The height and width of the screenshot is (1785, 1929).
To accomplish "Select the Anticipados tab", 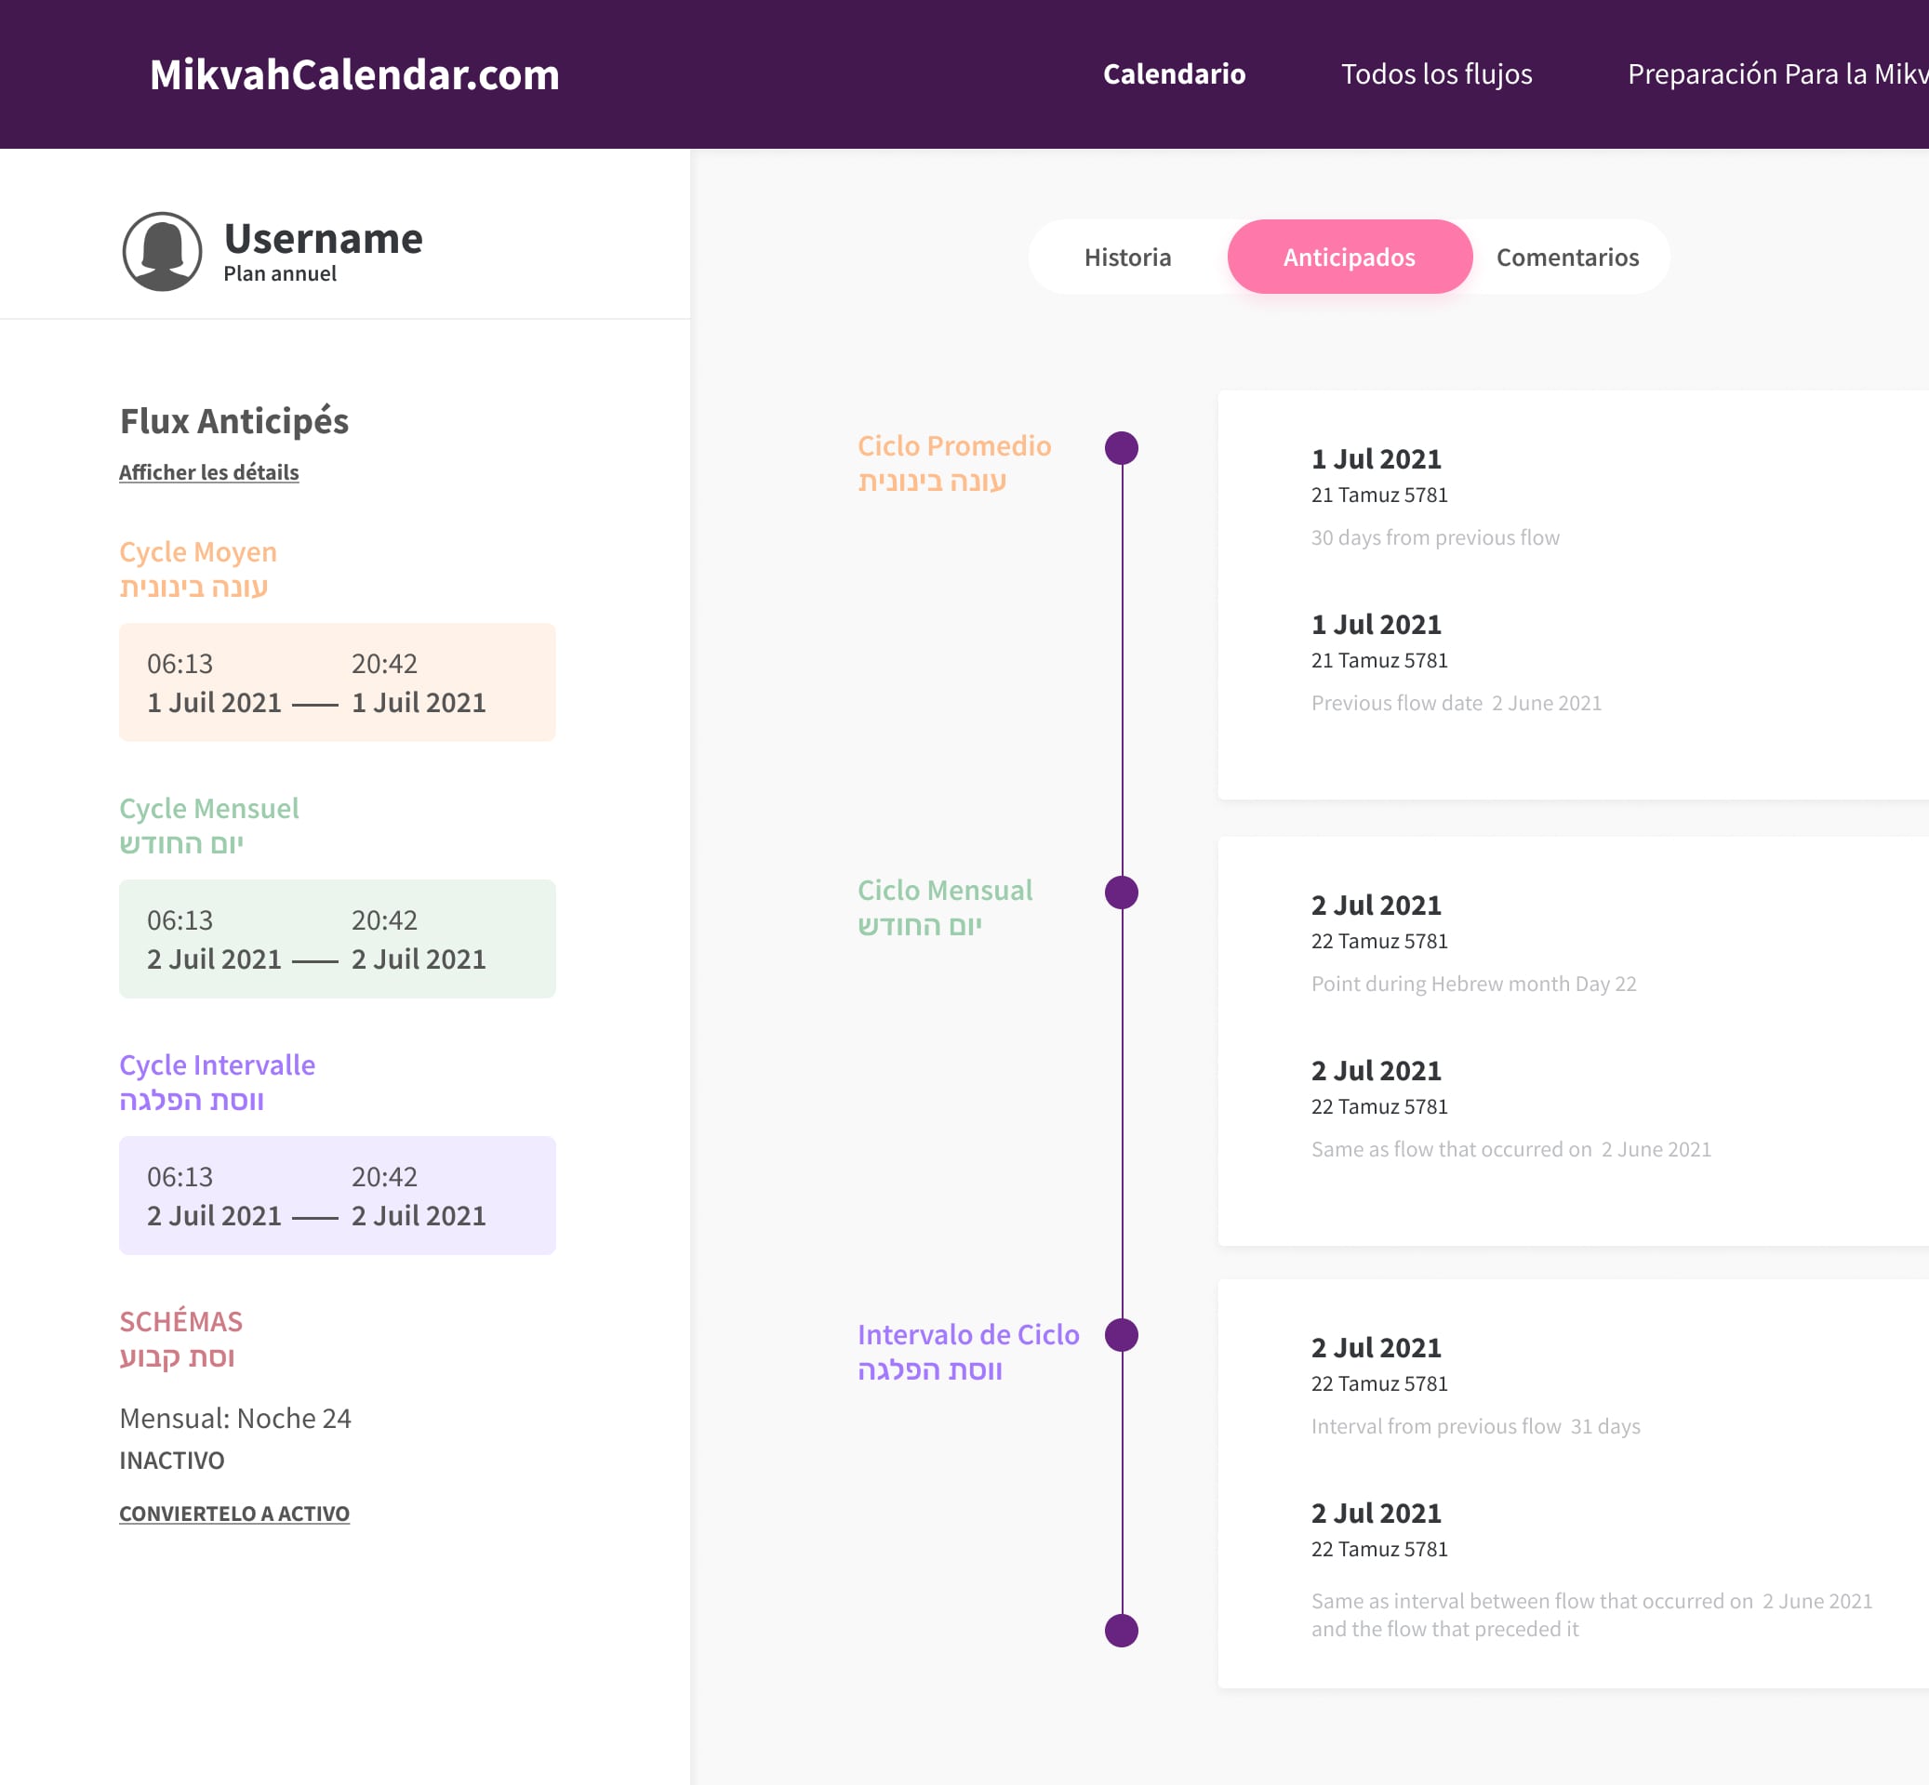I will (1349, 257).
